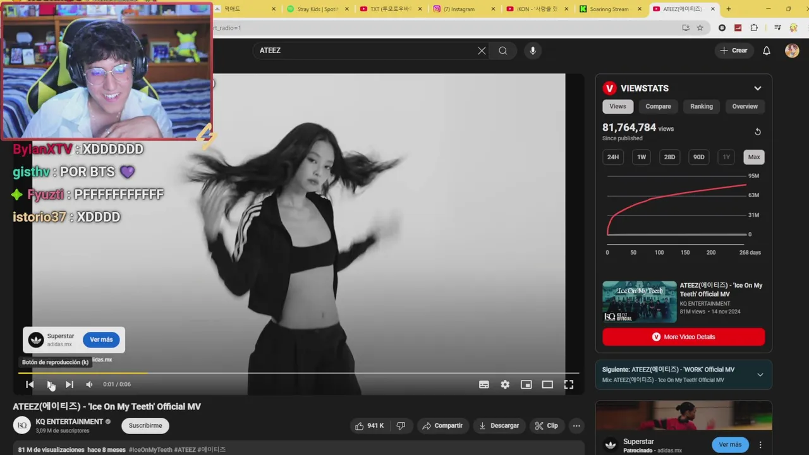Open Ice On My Teeth thumbnail in ViewStats
809x455 pixels.
coord(639,302)
